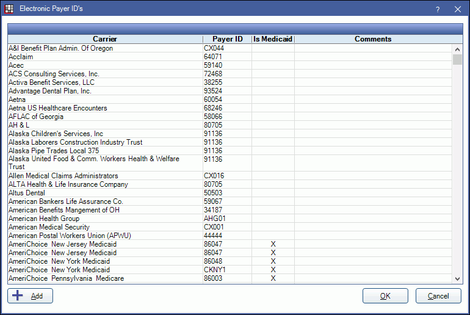Select American Benefits Mangement of OH row

[230, 210]
